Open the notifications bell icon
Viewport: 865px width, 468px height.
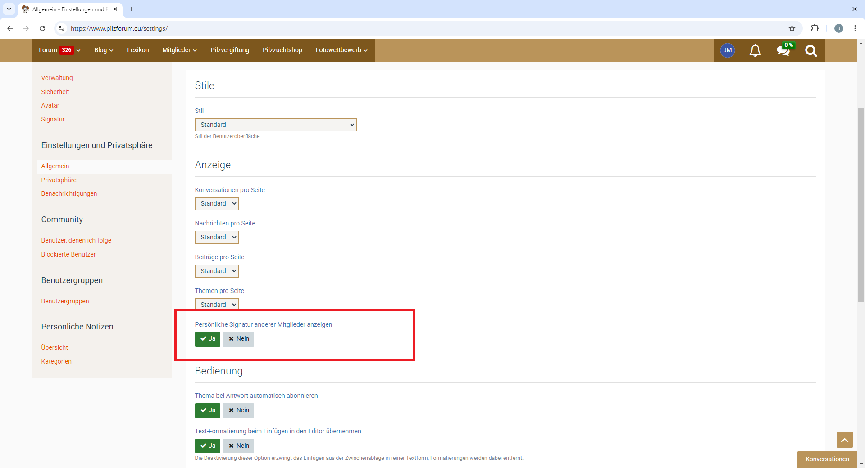coord(755,50)
